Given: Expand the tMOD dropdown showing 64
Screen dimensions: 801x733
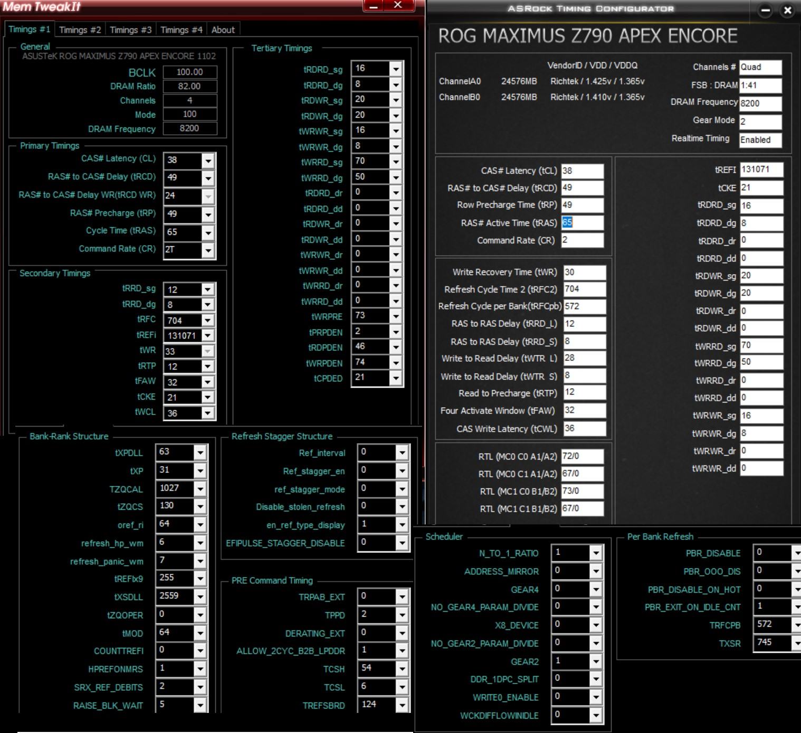Looking at the screenshot, I should coord(200,633).
